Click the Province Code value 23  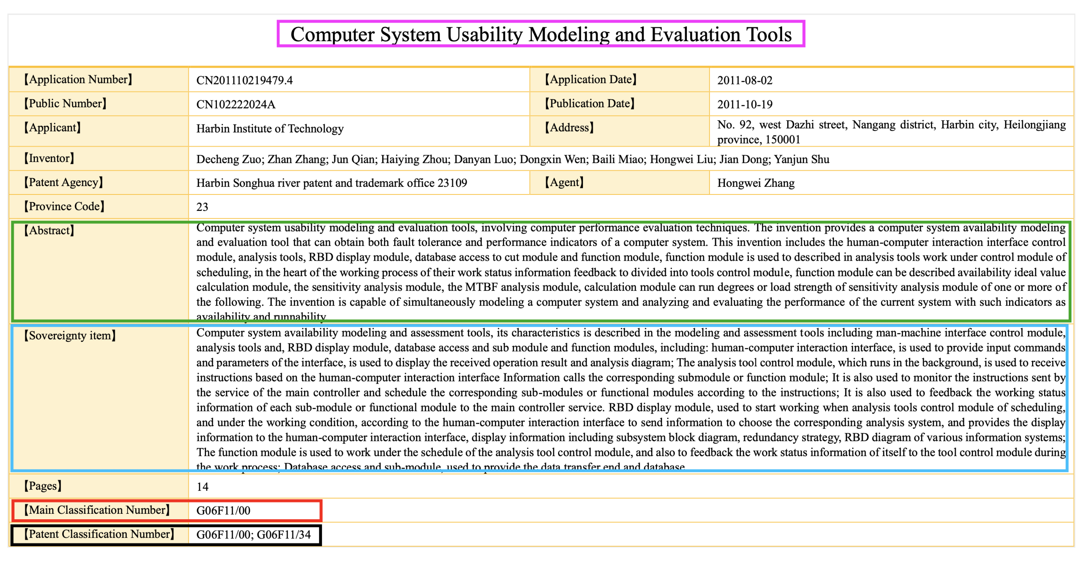[x=202, y=207]
